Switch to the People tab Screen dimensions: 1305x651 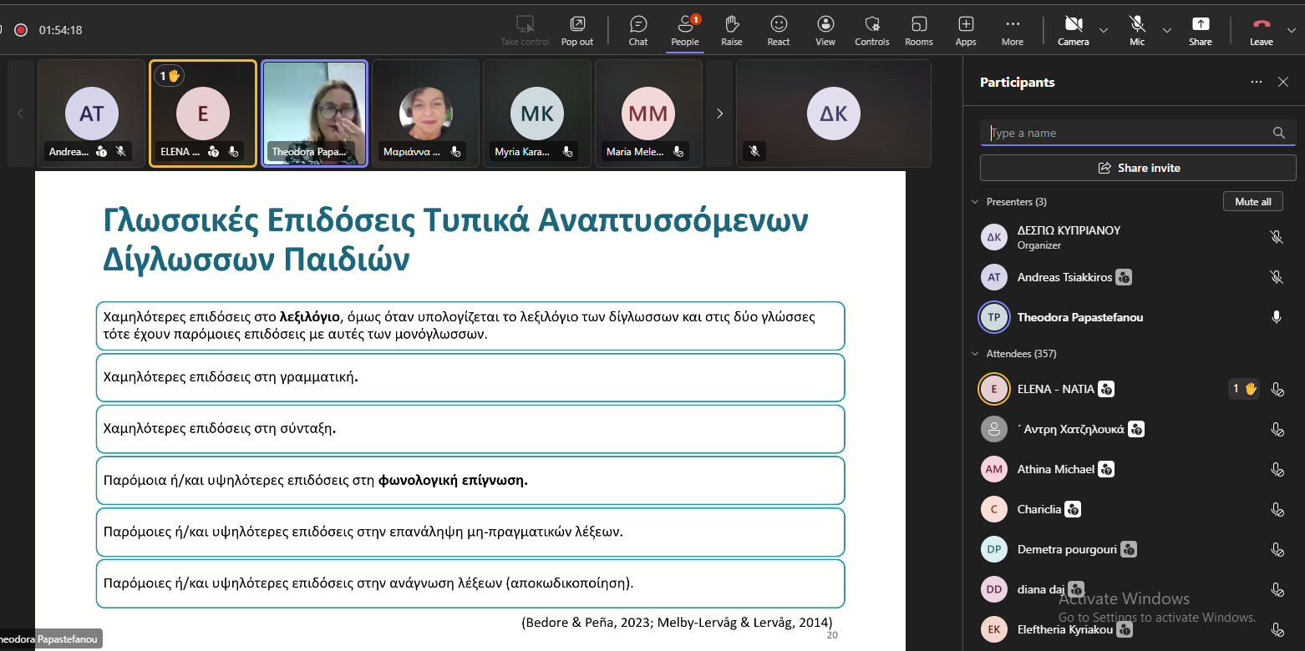(685, 30)
